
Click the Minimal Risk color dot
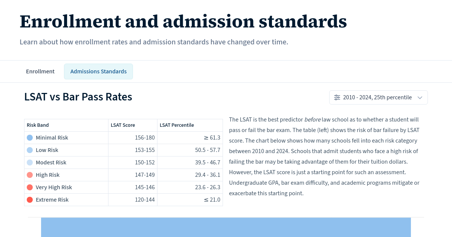click(30, 138)
